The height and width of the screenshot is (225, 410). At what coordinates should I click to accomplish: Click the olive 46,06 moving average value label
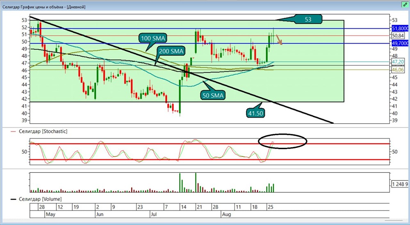click(x=398, y=69)
